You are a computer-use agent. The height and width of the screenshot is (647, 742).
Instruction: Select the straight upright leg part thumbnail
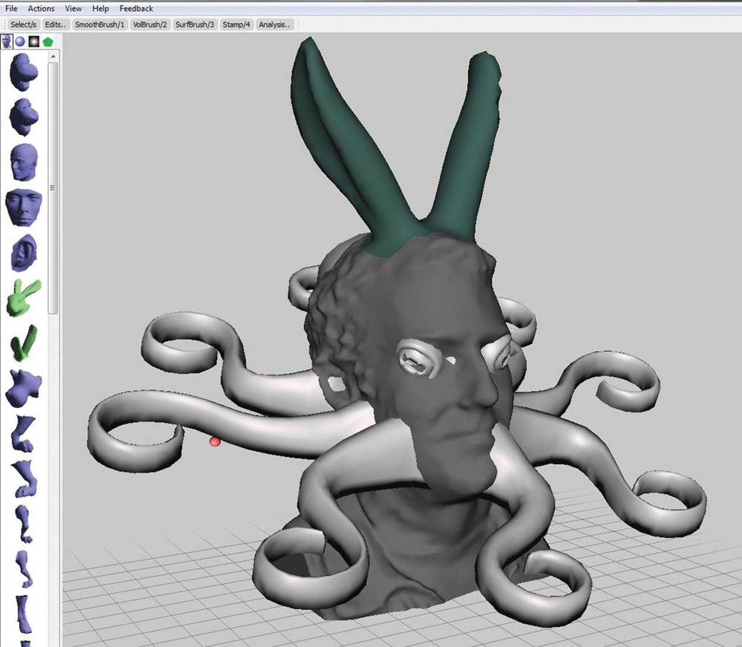[24, 614]
